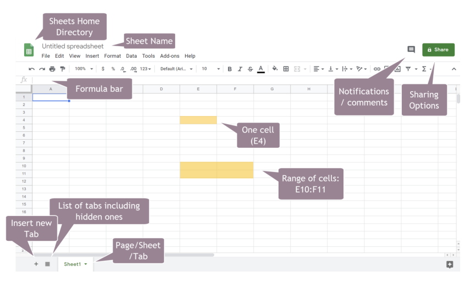Open the Data menu
This screenshot has height=282, width=469.
click(x=132, y=56)
